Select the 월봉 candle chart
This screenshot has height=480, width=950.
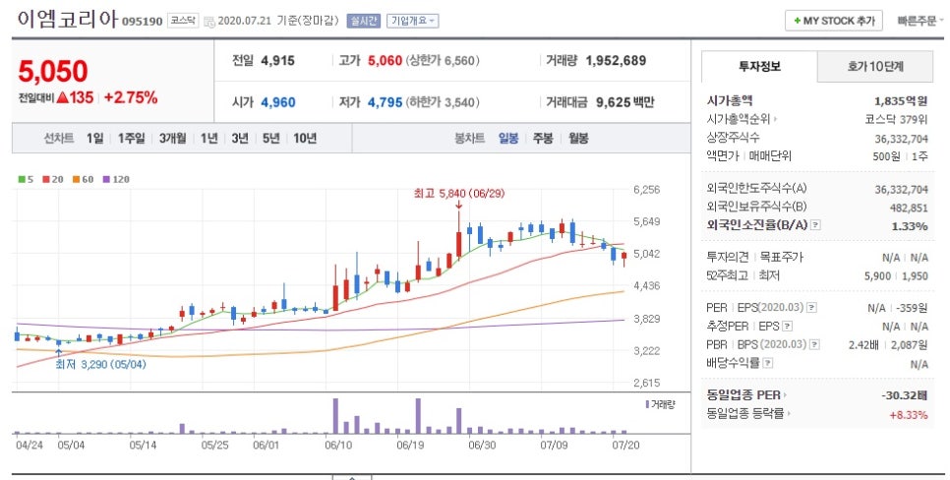tap(578, 138)
